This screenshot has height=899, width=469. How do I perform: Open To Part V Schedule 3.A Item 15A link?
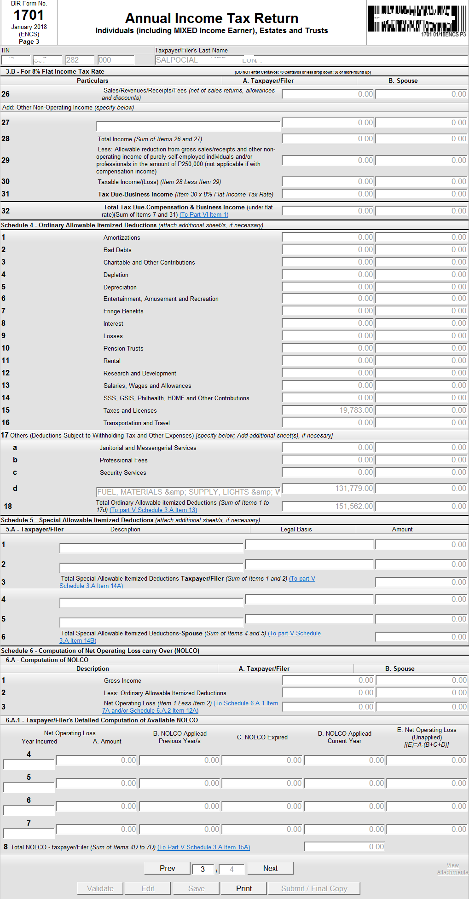[x=203, y=847]
